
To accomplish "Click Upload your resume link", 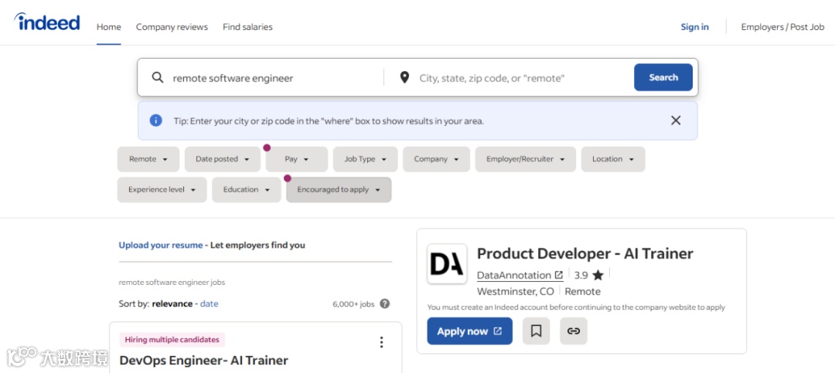I will point(161,246).
